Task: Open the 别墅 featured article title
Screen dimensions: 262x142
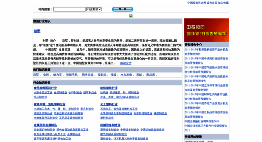Action: pos(37,31)
